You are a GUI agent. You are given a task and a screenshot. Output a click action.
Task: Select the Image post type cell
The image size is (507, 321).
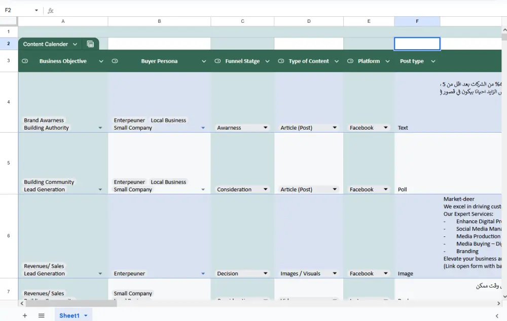click(417, 236)
